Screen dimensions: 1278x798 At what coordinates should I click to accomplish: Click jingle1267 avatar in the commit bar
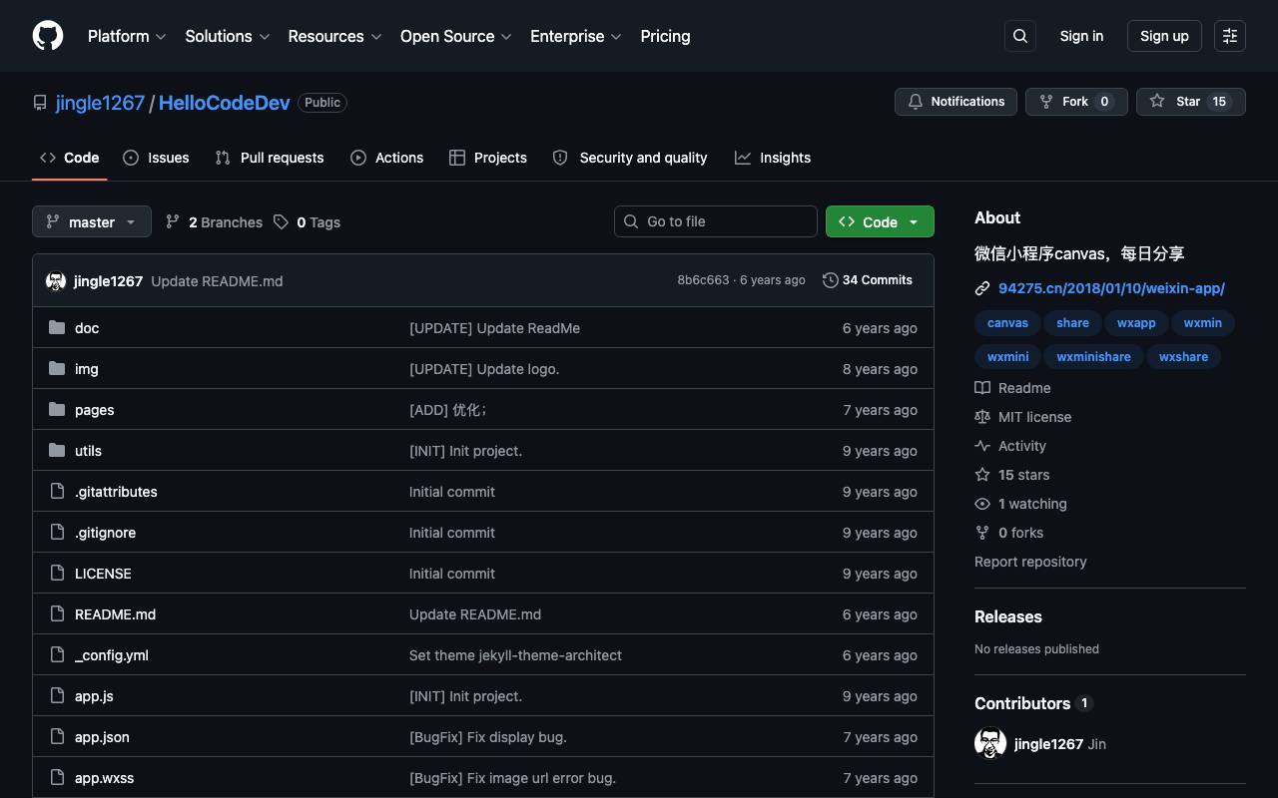tap(56, 281)
